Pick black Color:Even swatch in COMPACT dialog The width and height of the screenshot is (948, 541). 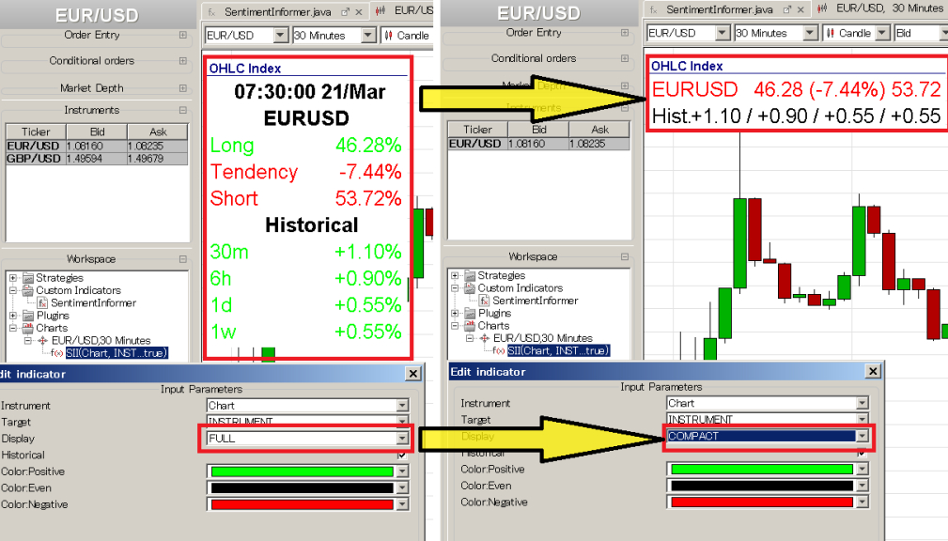pos(762,486)
